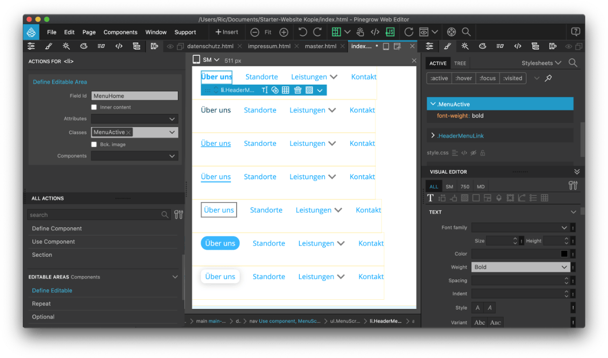Toggle the :hover pseudo-class
This screenshot has height=358, width=608.
pyautogui.click(x=464, y=78)
